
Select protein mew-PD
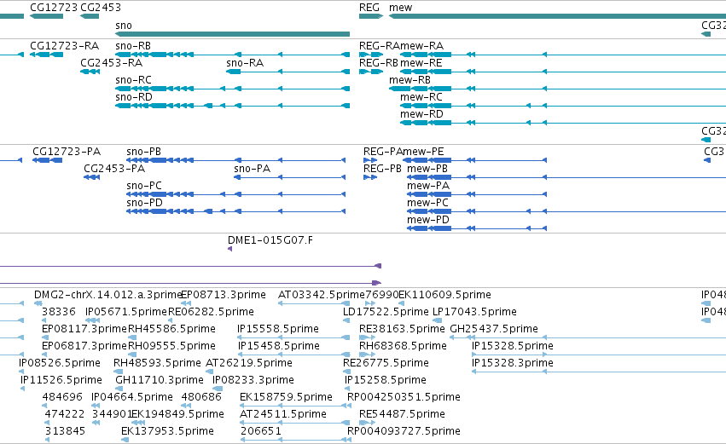477,228
